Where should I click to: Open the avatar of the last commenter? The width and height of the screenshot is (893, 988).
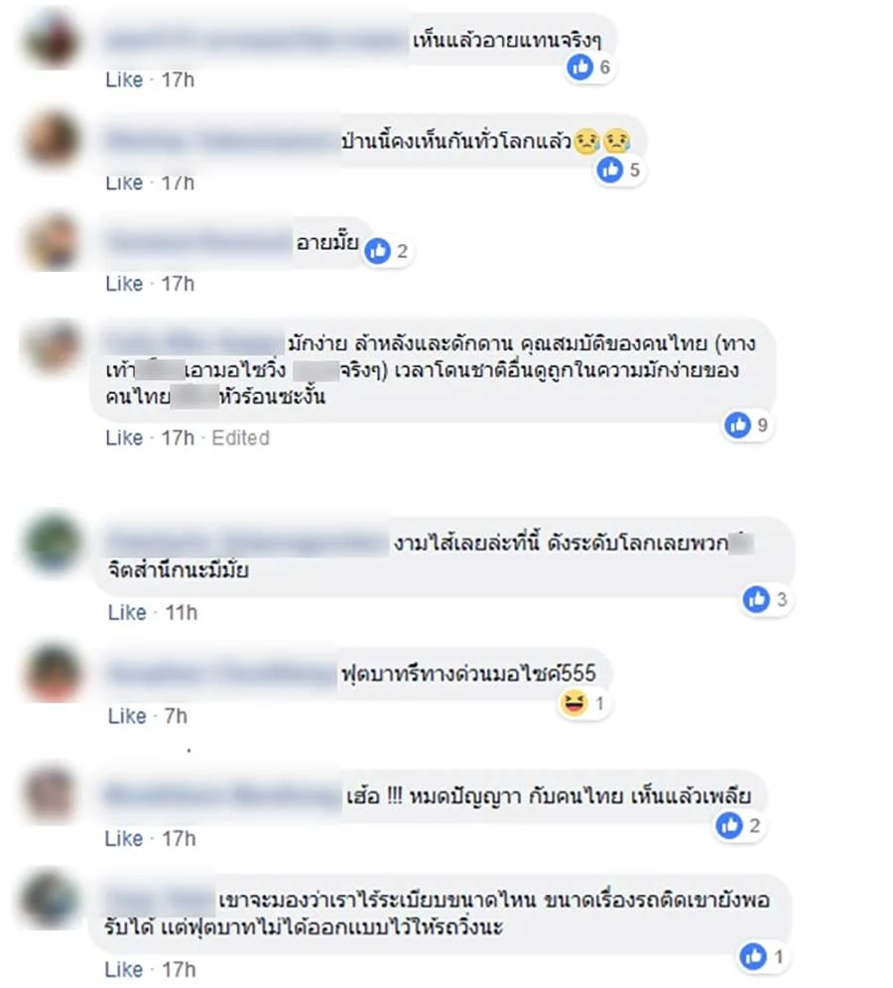pyautogui.click(x=51, y=900)
